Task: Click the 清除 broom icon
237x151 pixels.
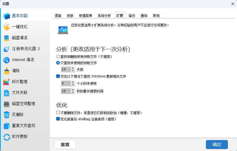Action: point(7,71)
